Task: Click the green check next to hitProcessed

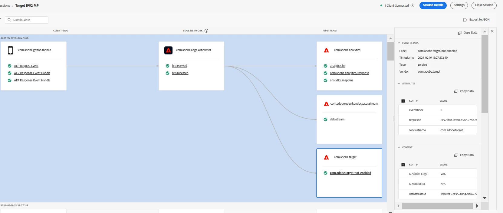Action: 167,73
